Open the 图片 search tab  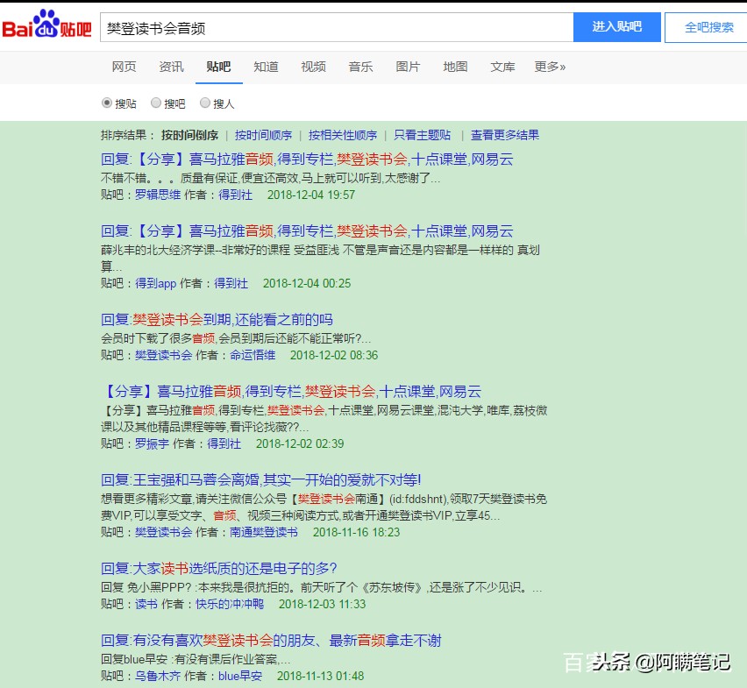pyautogui.click(x=408, y=66)
